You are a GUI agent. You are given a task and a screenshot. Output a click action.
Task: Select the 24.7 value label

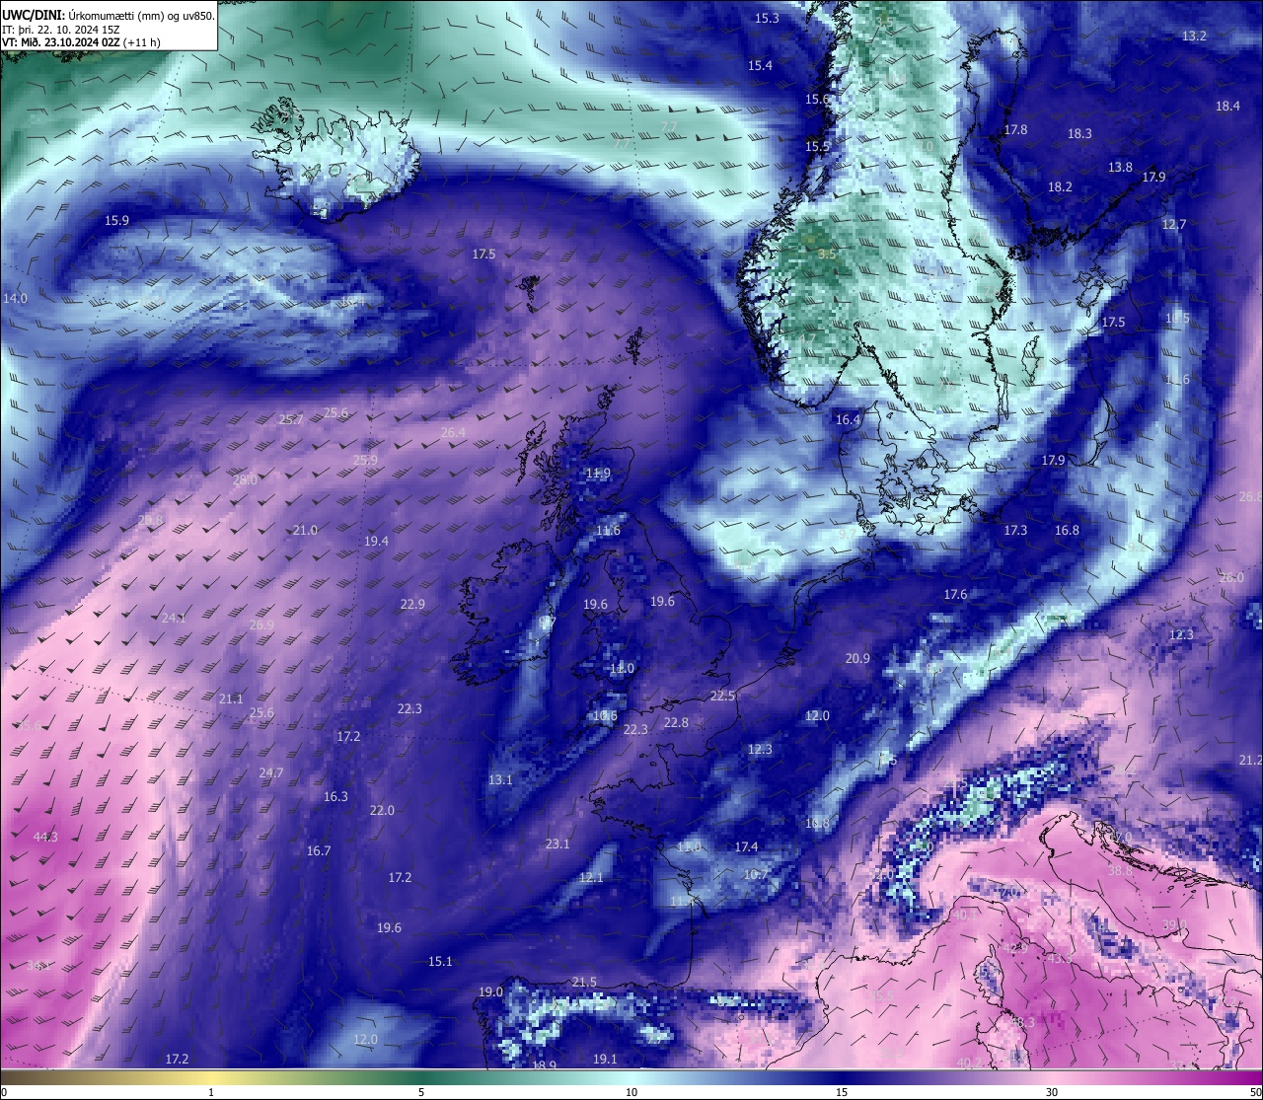point(270,772)
